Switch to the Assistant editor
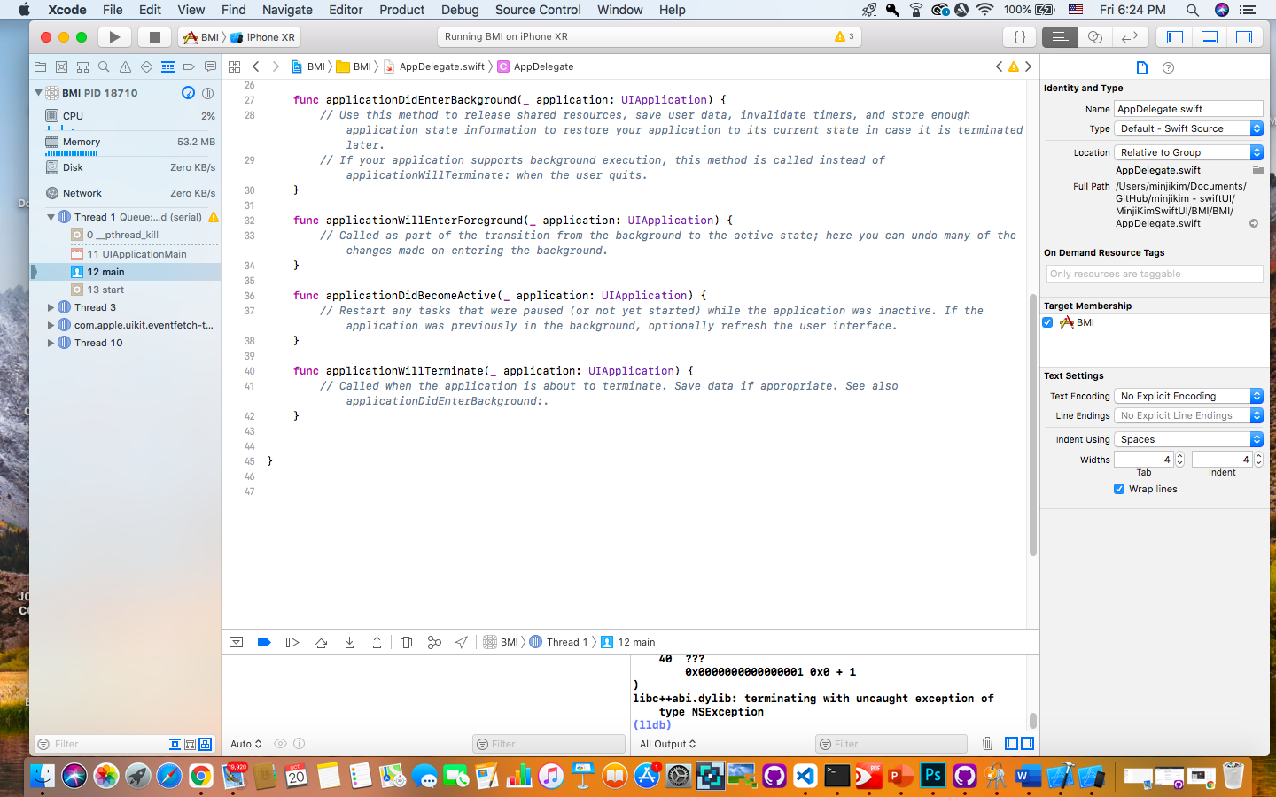 (1095, 37)
